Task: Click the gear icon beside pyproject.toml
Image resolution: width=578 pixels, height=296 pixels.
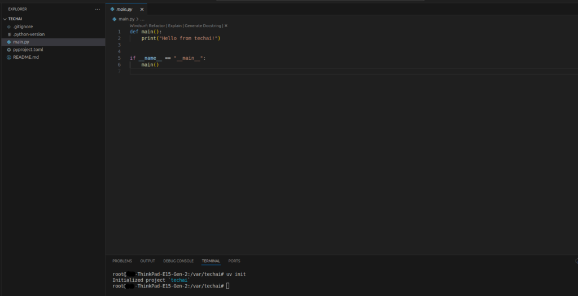Action: [9, 50]
